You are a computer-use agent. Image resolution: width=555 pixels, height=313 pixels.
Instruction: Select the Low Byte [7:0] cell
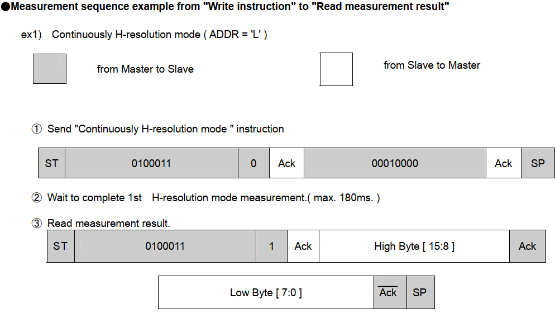pos(266,292)
